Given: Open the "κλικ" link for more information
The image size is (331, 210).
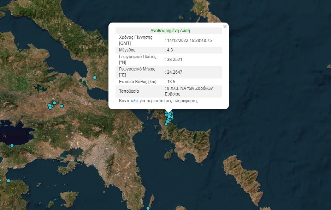Looking at the screenshot, I should click(135, 101).
